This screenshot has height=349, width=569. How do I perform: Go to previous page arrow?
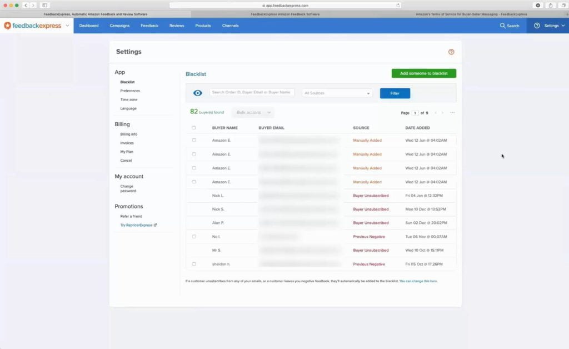[x=436, y=113]
